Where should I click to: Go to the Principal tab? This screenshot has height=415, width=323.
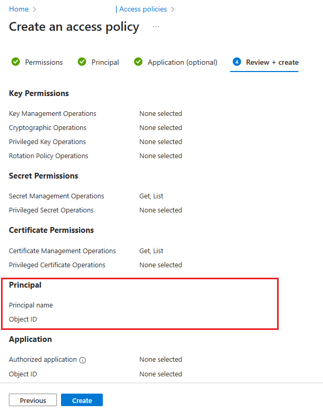click(x=105, y=62)
